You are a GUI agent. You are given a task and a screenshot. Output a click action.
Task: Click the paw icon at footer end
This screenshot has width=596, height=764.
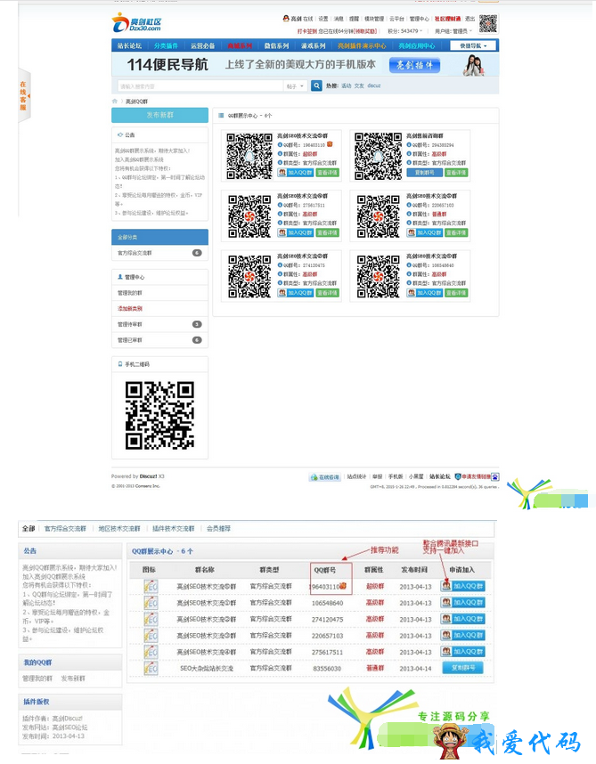tap(495, 476)
